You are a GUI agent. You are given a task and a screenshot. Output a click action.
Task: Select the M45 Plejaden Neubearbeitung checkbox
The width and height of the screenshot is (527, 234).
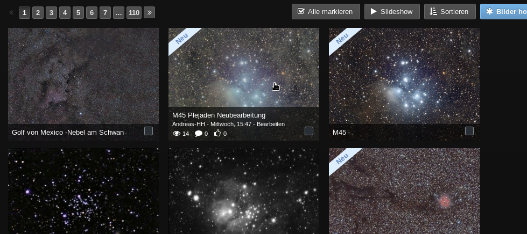[x=309, y=131]
